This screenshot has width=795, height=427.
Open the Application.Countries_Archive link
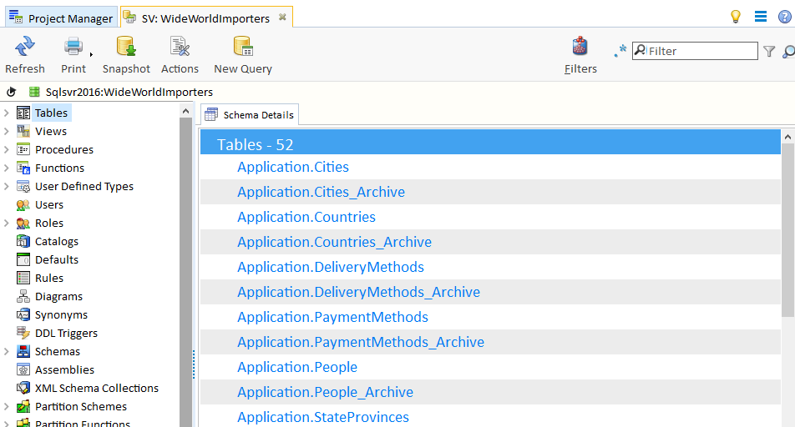(334, 242)
